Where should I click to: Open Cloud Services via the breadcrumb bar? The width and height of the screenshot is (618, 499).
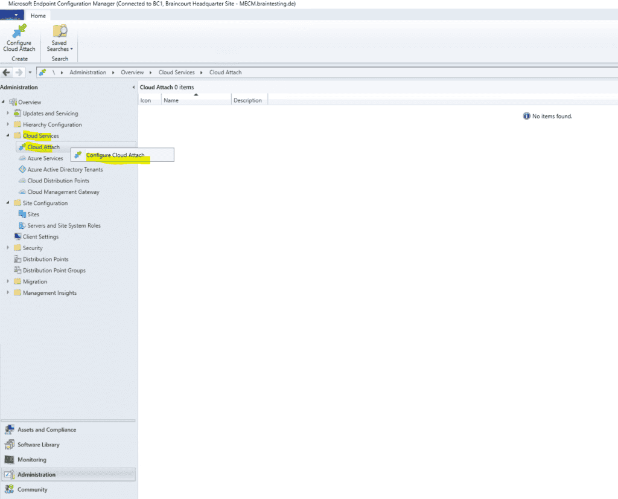176,72
